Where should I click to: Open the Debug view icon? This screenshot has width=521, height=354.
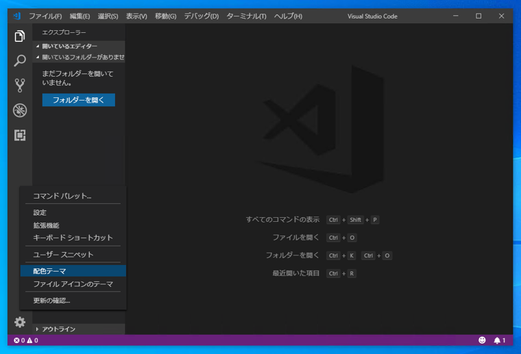20,110
